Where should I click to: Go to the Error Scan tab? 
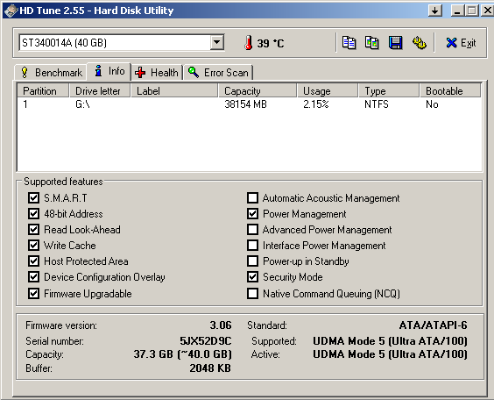point(218,73)
